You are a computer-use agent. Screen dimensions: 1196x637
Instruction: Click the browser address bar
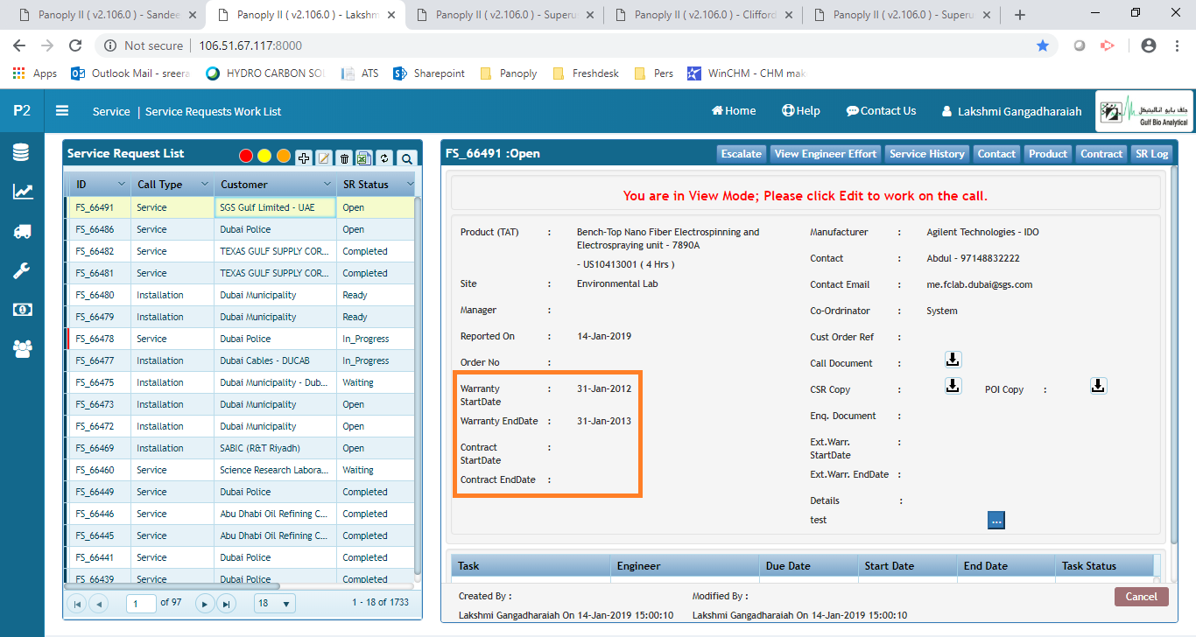coord(560,45)
